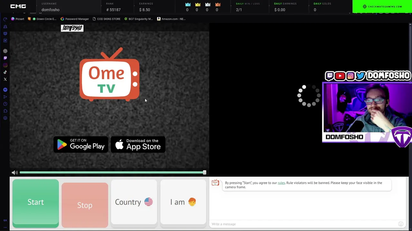The height and width of the screenshot is (231, 412).
Task: Click Get it on Google Play badge
Action: click(81, 144)
